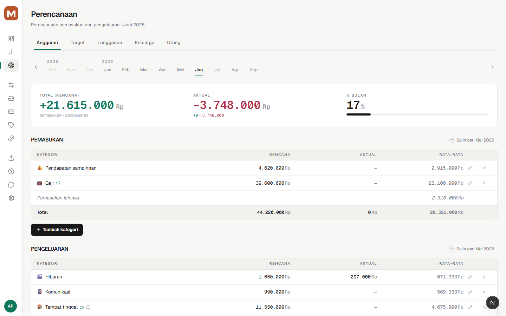Screen dimensions: 506x316
Task: Toggle the recurring icon next to Gaji
Action: pos(58,183)
